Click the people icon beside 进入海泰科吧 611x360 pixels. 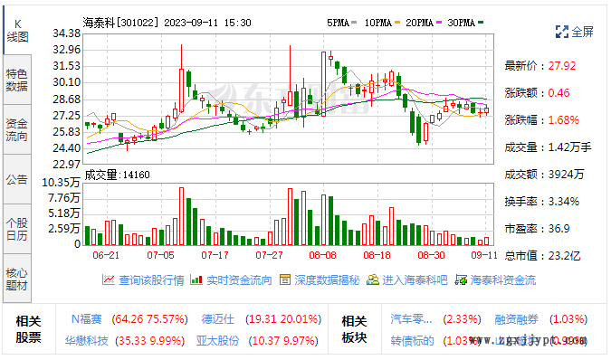(x=373, y=279)
